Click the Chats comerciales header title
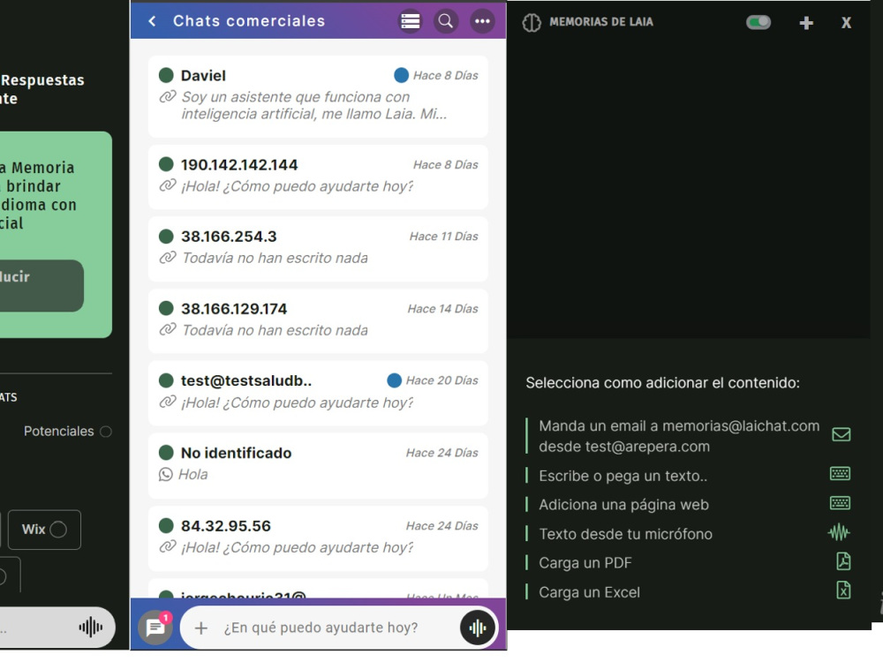This screenshot has width=883, height=662. 249,21
